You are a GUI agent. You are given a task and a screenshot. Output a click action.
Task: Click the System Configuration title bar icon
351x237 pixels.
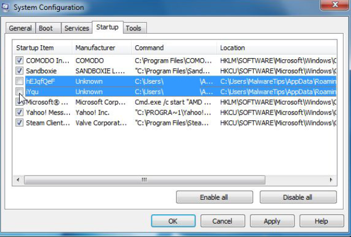5,7
